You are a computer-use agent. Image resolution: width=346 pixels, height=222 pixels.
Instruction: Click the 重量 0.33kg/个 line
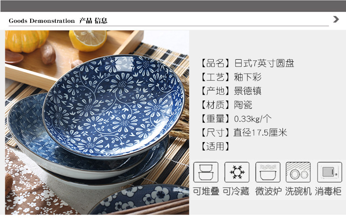tap(236, 119)
